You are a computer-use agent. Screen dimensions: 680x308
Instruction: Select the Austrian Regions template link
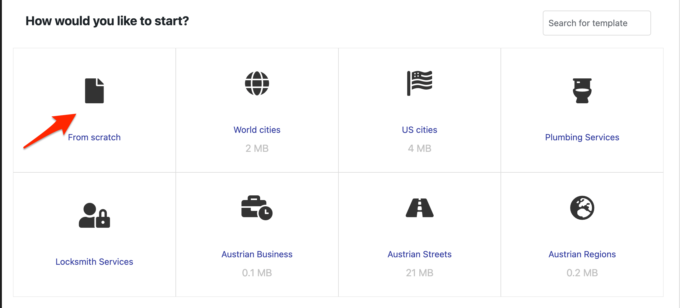pos(582,254)
